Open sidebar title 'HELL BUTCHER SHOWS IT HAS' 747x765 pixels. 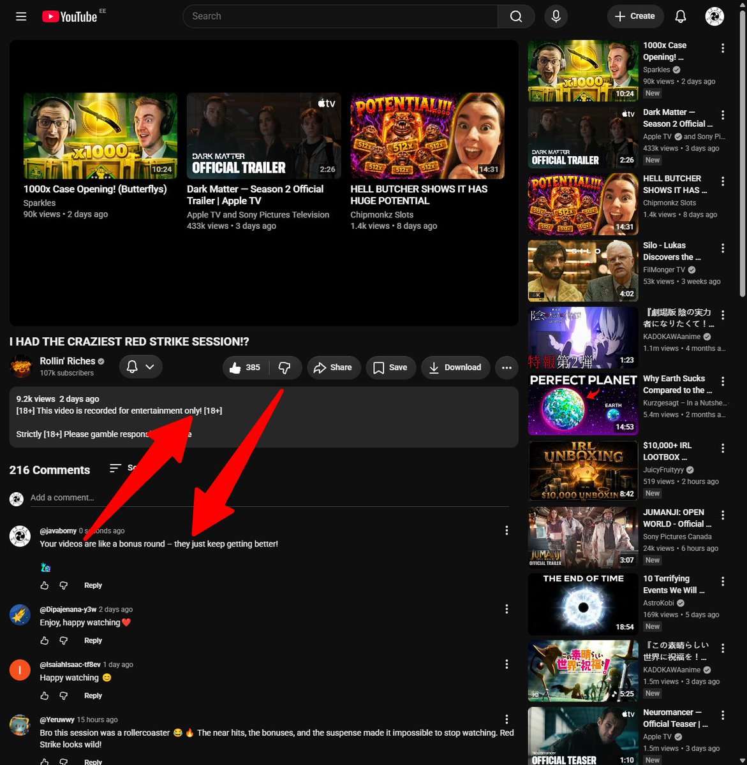675,184
